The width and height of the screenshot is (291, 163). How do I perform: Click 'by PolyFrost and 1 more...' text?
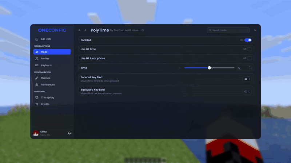click(125, 30)
